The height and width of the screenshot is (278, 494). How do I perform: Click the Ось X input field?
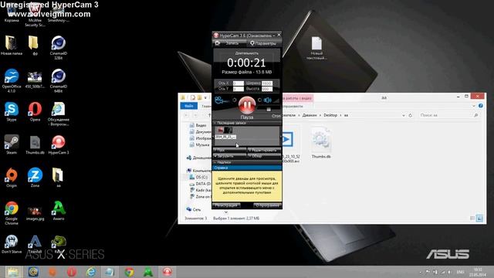(239, 83)
